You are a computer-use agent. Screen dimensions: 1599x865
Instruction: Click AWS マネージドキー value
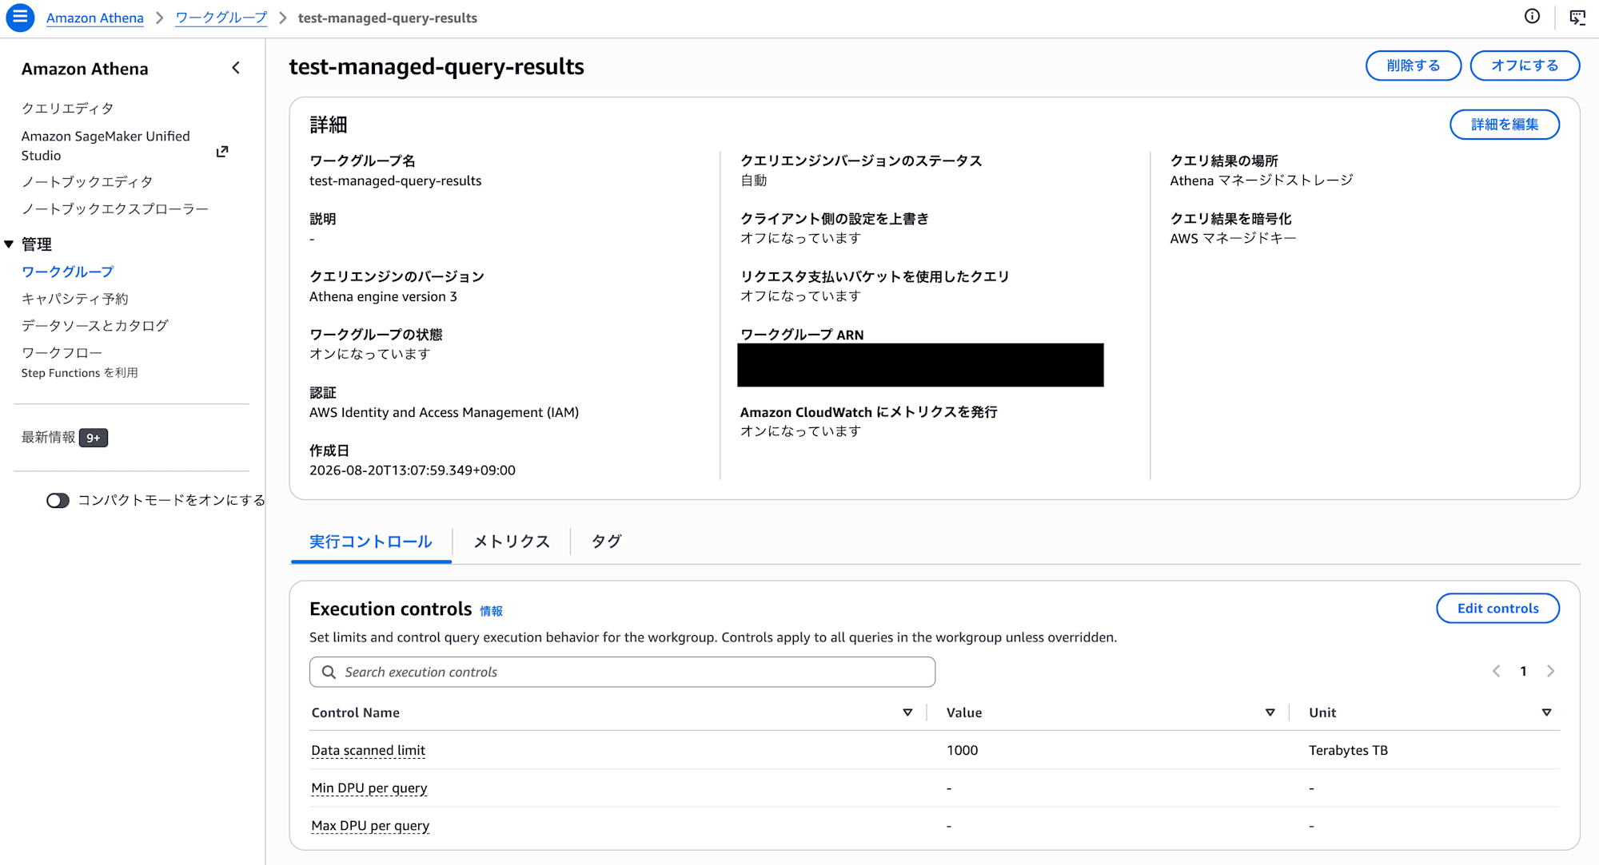(1233, 239)
